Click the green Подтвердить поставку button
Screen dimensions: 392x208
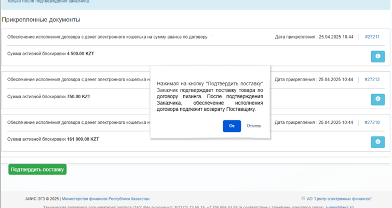[37, 170]
